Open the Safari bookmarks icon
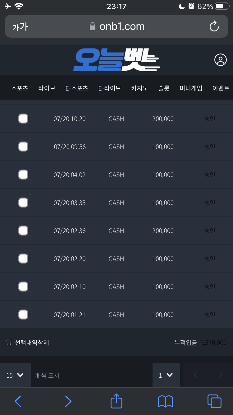 (x=165, y=401)
